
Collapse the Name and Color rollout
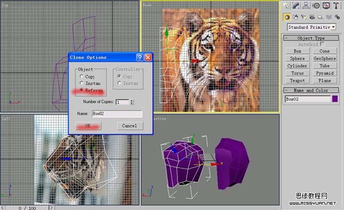click(x=311, y=90)
